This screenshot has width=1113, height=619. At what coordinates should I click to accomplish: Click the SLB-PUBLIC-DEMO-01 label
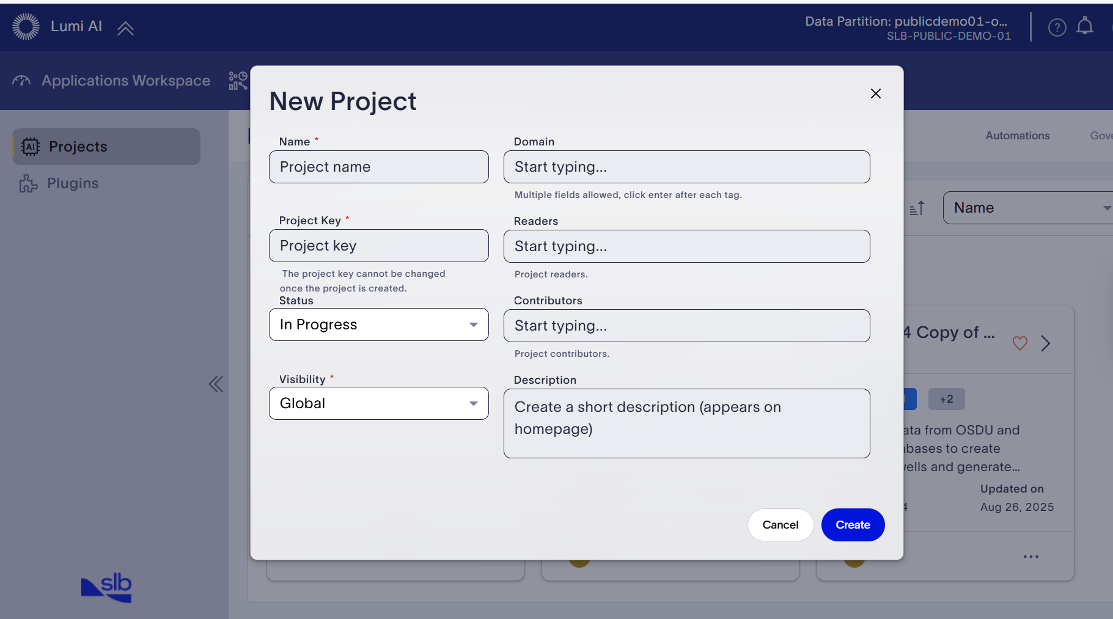pos(949,36)
